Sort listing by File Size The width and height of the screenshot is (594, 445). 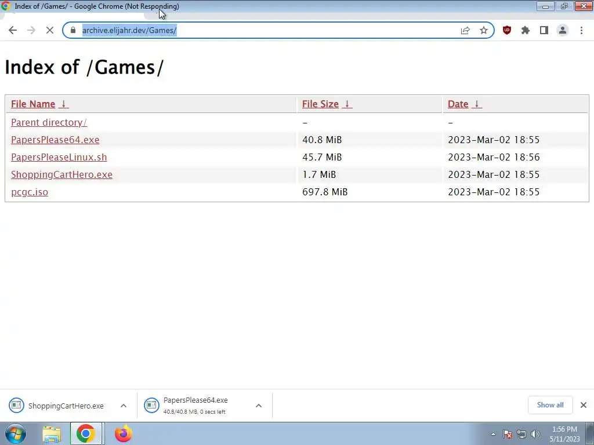point(320,104)
